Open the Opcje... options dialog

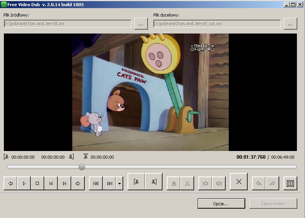click(221, 204)
